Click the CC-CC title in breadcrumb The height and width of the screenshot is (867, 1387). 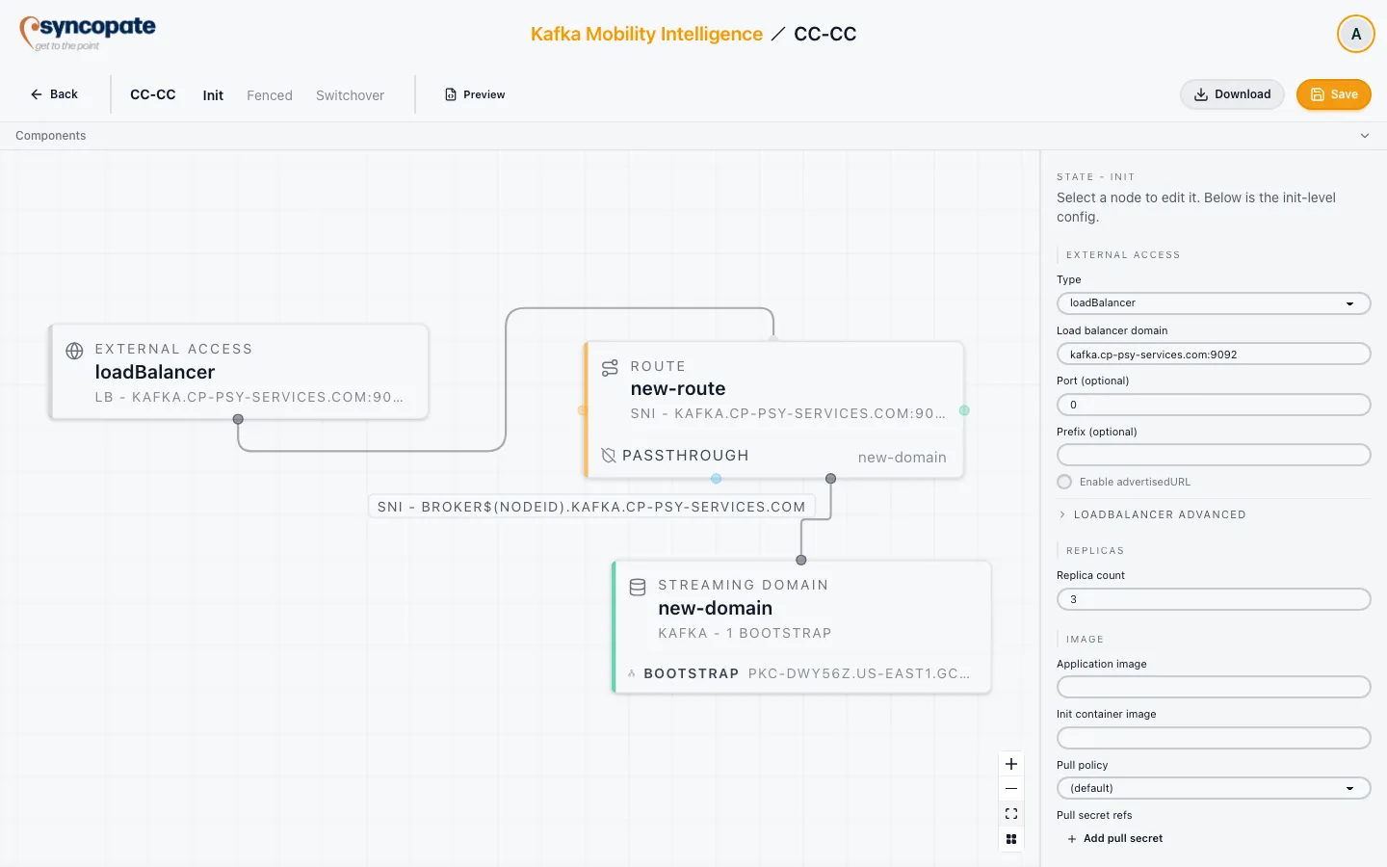click(x=825, y=34)
